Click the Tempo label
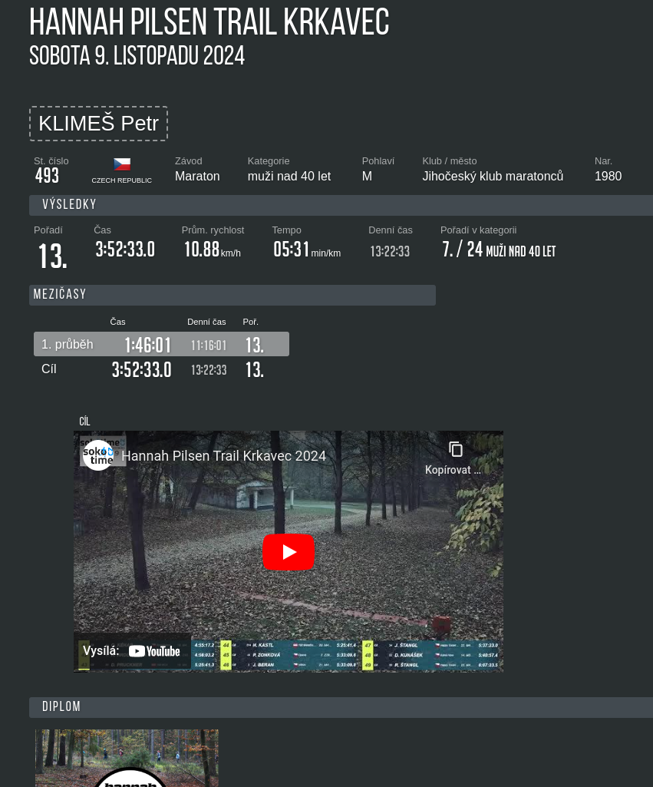 coord(286,230)
